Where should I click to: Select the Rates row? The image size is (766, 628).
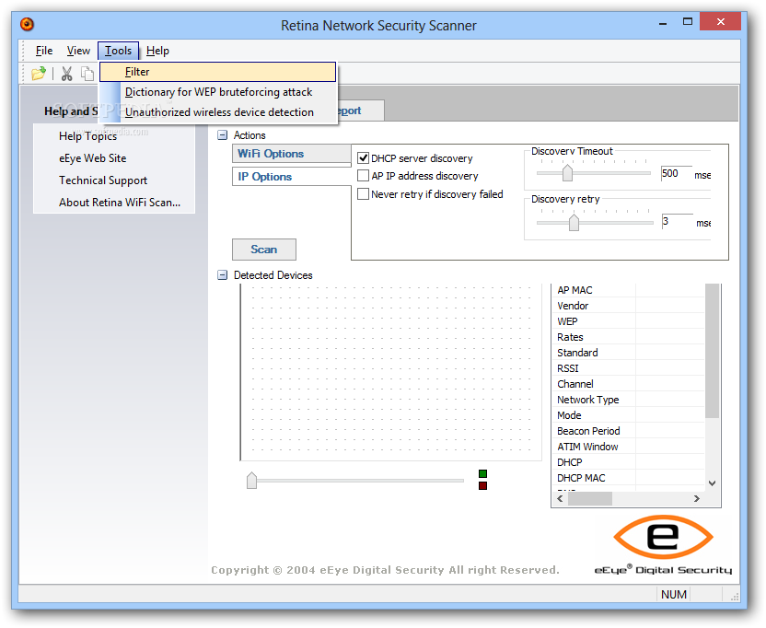click(629, 337)
